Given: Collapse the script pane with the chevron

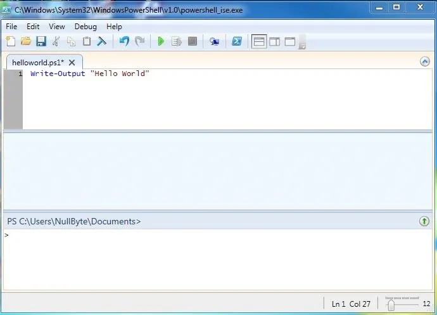Looking at the screenshot, I should (425, 61).
